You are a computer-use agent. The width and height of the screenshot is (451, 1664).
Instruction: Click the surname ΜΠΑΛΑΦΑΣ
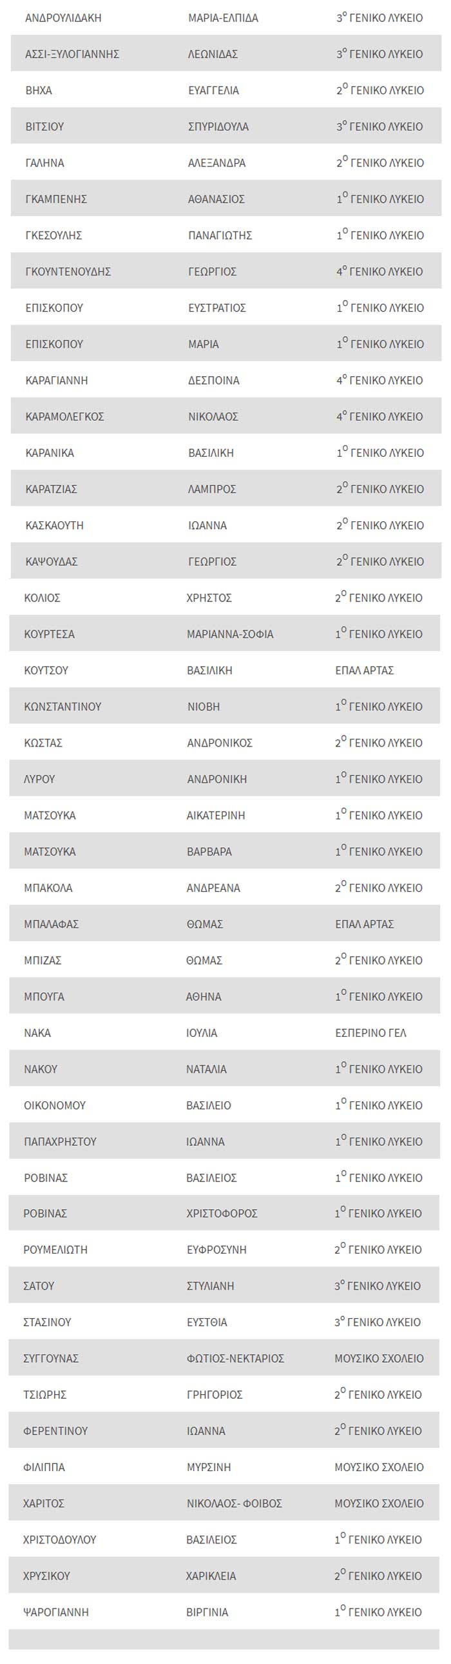click(51, 925)
